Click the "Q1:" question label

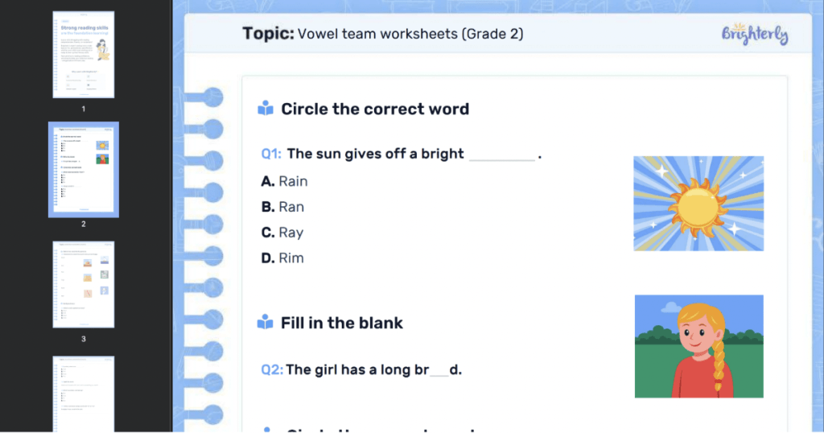click(271, 154)
